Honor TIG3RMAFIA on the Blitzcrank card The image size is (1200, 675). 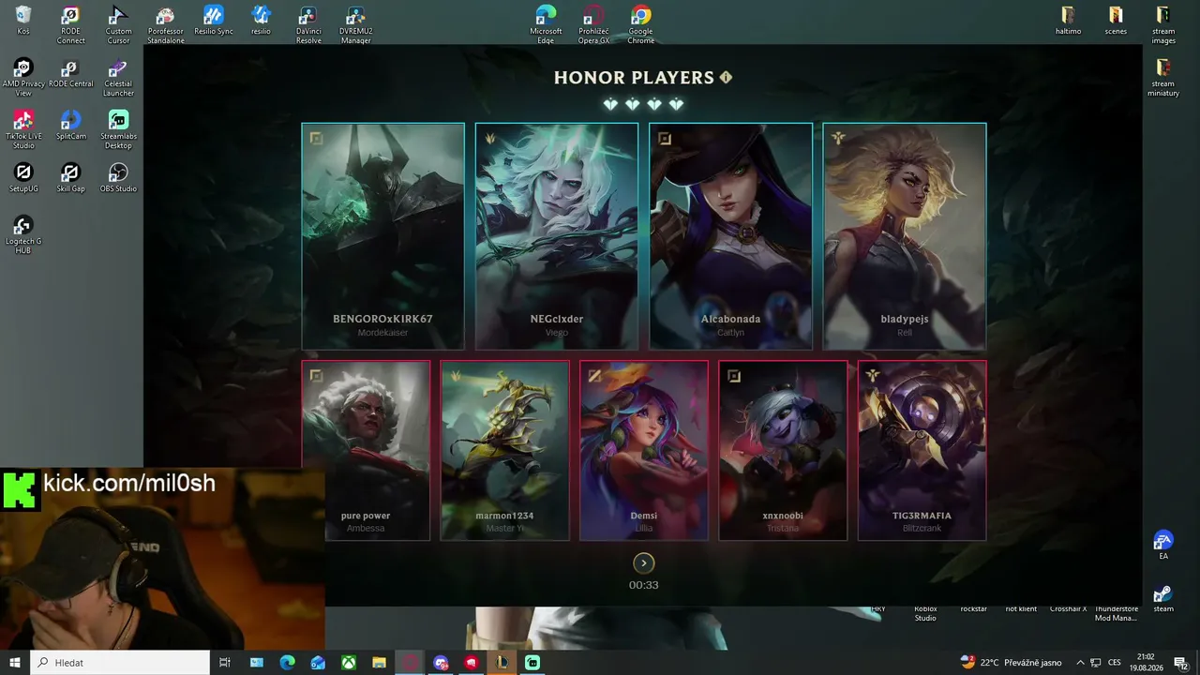pyautogui.click(x=922, y=451)
